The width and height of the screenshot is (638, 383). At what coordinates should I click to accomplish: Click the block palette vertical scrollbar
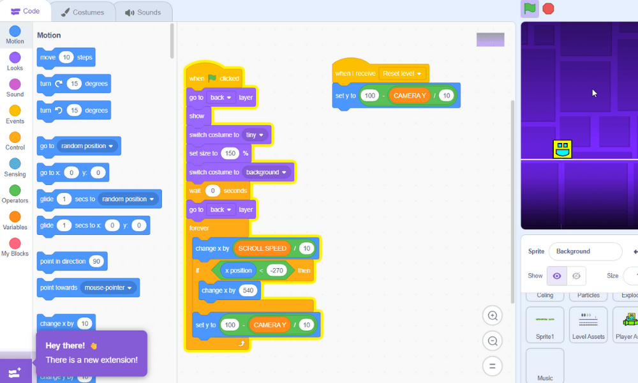172,41
